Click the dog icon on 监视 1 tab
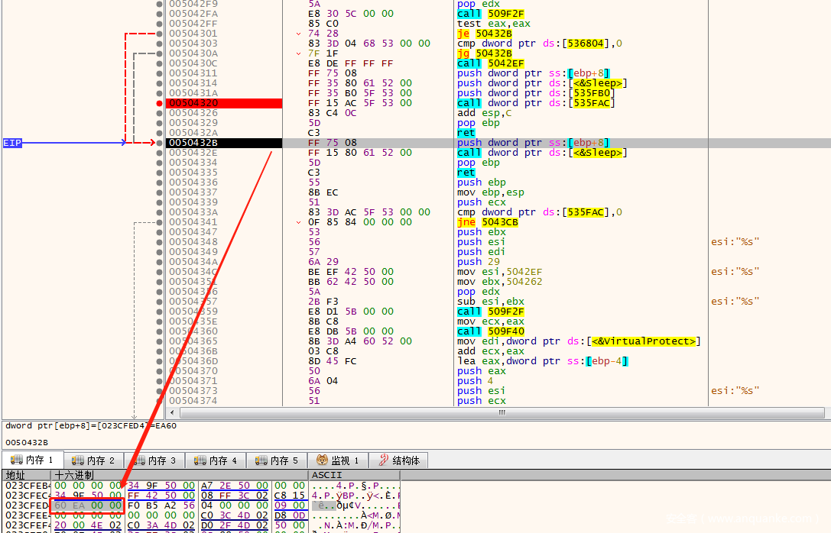831x533 pixels. click(321, 460)
